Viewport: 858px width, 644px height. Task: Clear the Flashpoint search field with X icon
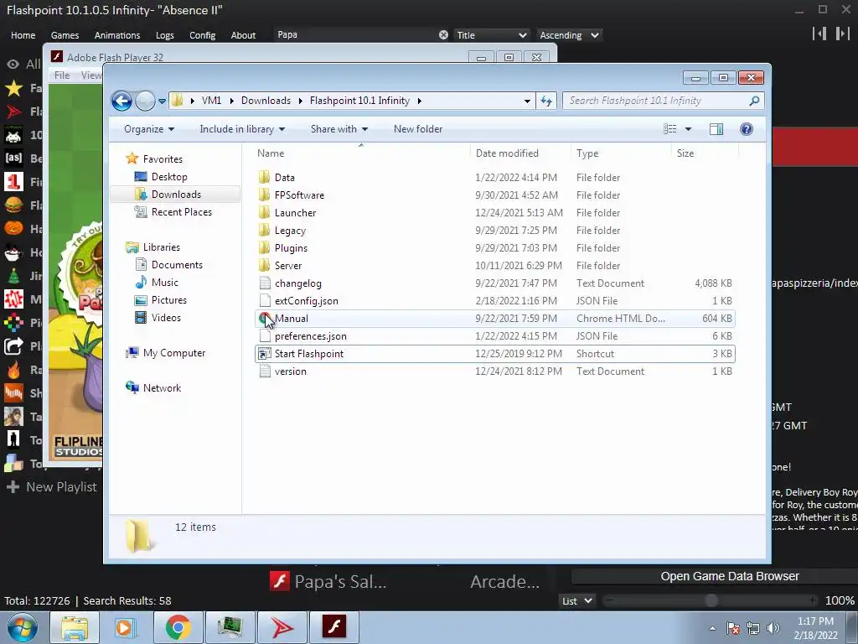click(x=443, y=35)
